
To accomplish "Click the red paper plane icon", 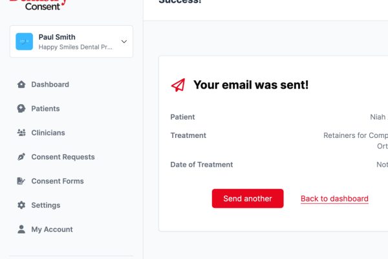I will [178, 85].
